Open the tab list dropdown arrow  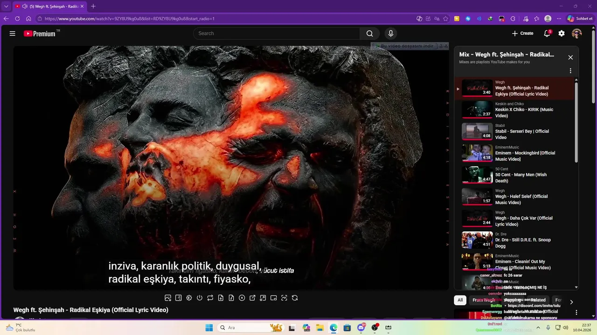click(x=6, y=6)
